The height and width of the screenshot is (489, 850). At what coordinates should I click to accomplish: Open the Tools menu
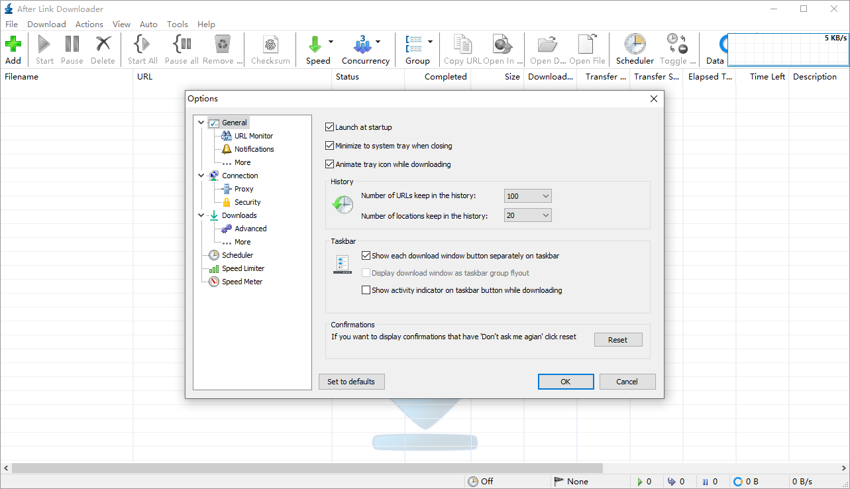pyautogui.click(x=177, y=24)
